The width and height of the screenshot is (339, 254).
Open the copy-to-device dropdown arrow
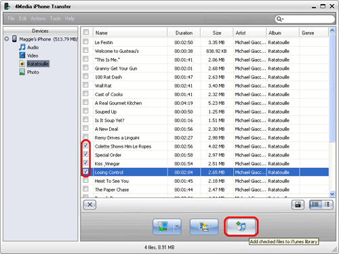(177, 226)
